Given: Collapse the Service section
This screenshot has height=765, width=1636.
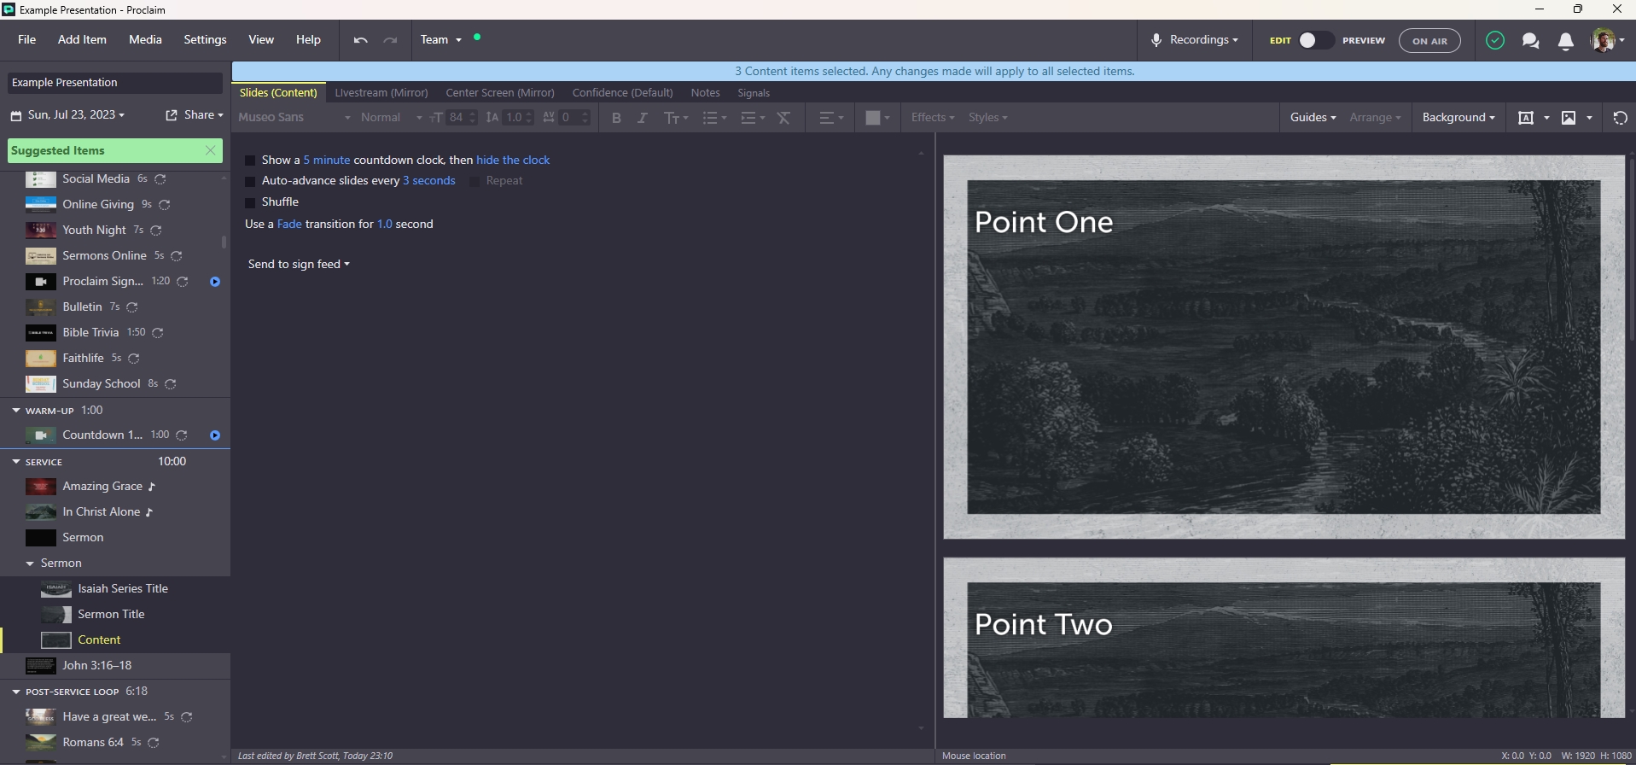Looking at the screenshot, I should point(16,462).
